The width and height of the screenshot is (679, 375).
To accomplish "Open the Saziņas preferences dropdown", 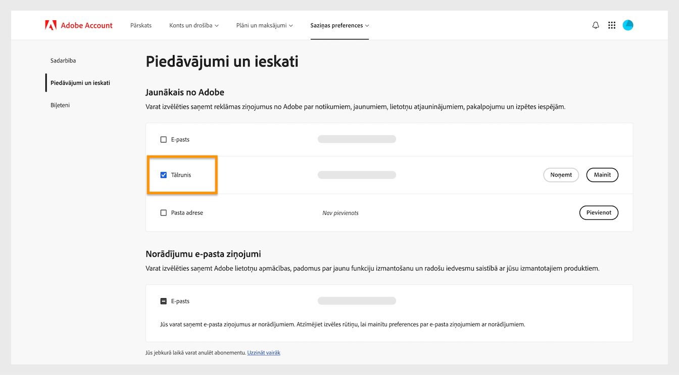I will click(339, 25).
